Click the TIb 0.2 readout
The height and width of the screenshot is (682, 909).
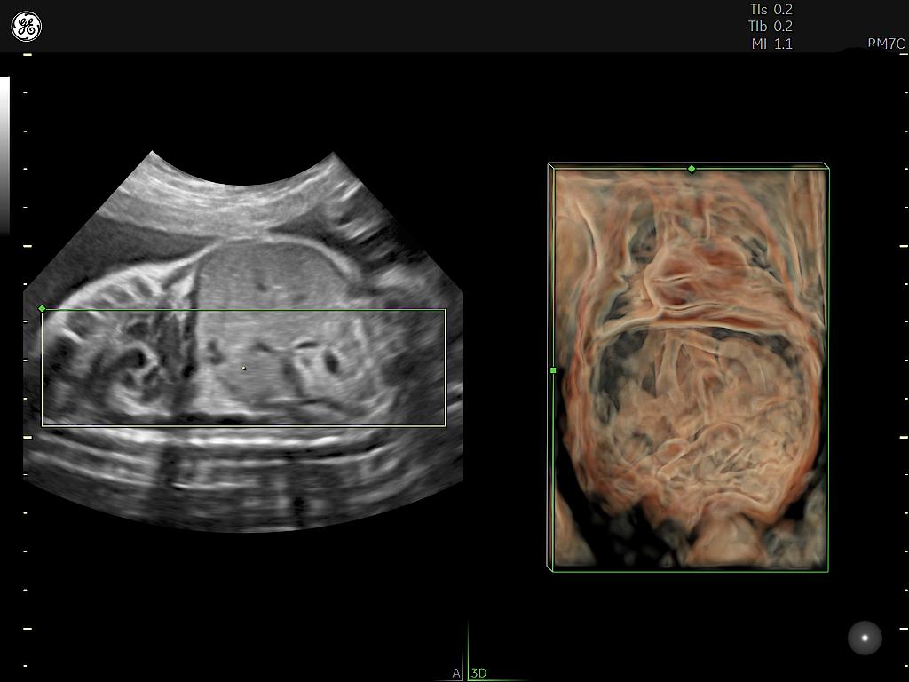tap(771, 26)
